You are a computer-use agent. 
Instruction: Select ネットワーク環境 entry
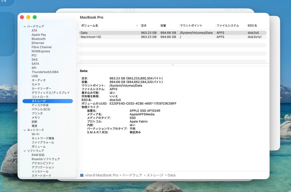(43, 138)
